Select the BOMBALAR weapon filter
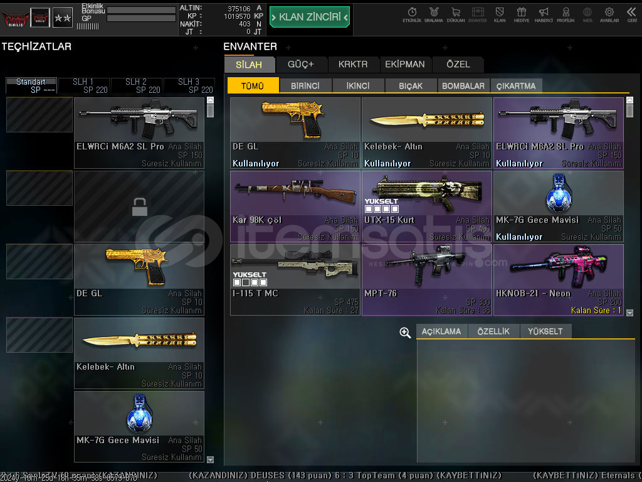The height and width of the screenshot is (482, 642). click(x=463, y=85)
